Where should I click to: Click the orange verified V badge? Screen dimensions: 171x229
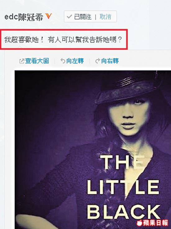pos(49,16)
